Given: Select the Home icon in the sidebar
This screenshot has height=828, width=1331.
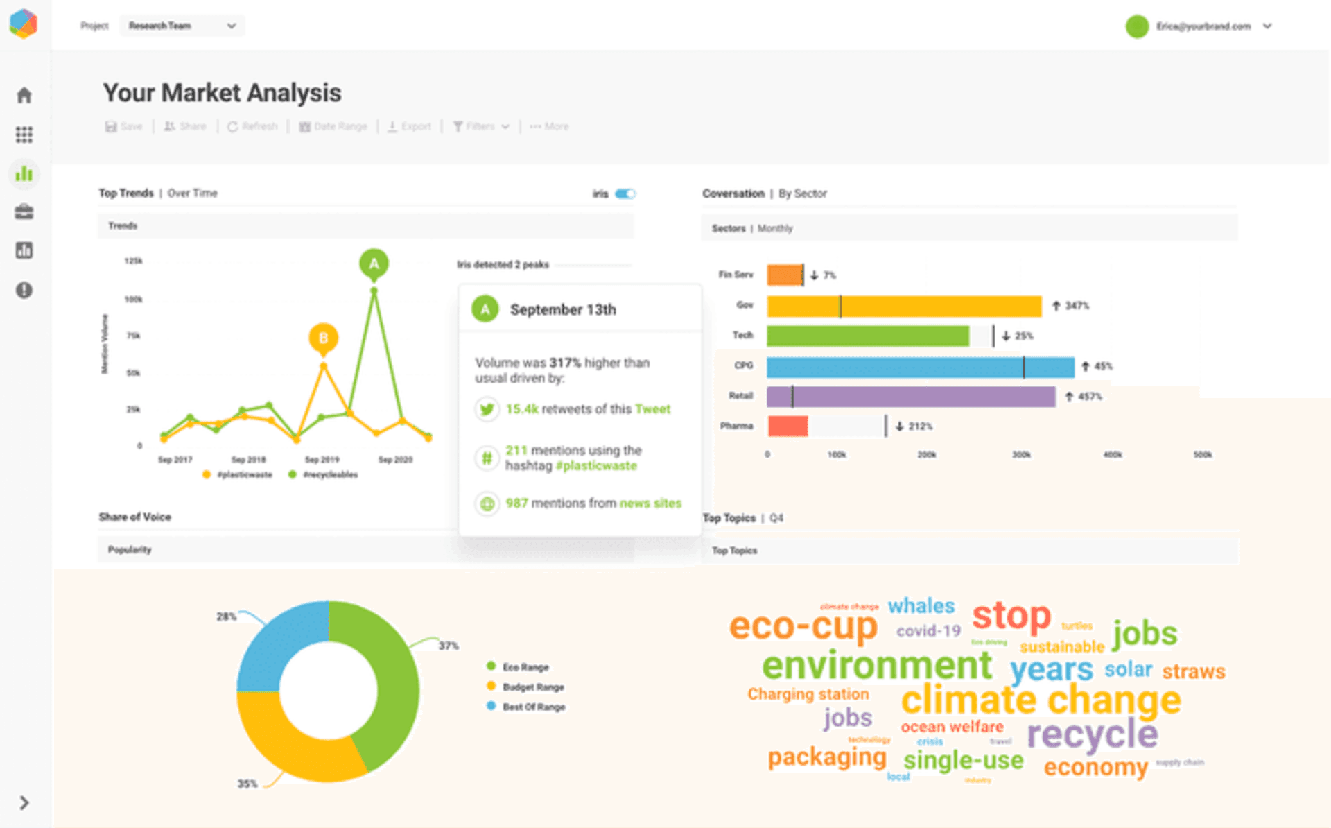Looking at the screenshot, I should click(24, 96).
